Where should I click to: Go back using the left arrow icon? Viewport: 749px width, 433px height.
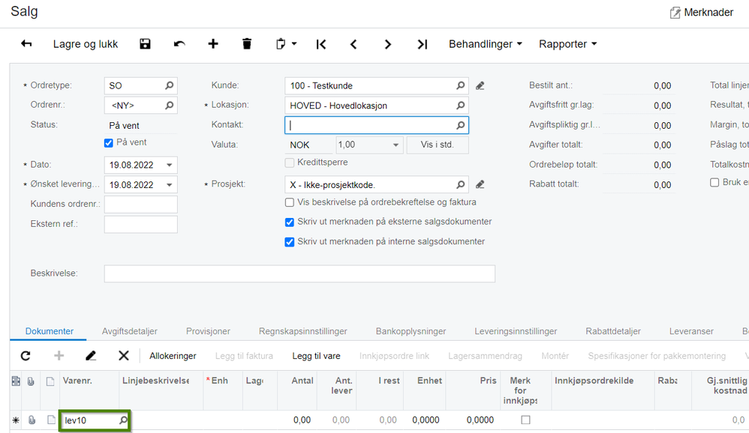[x=26, y=44]
